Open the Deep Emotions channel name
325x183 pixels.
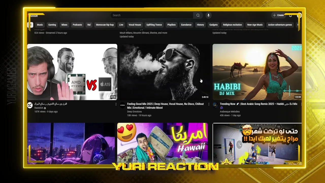134,112
